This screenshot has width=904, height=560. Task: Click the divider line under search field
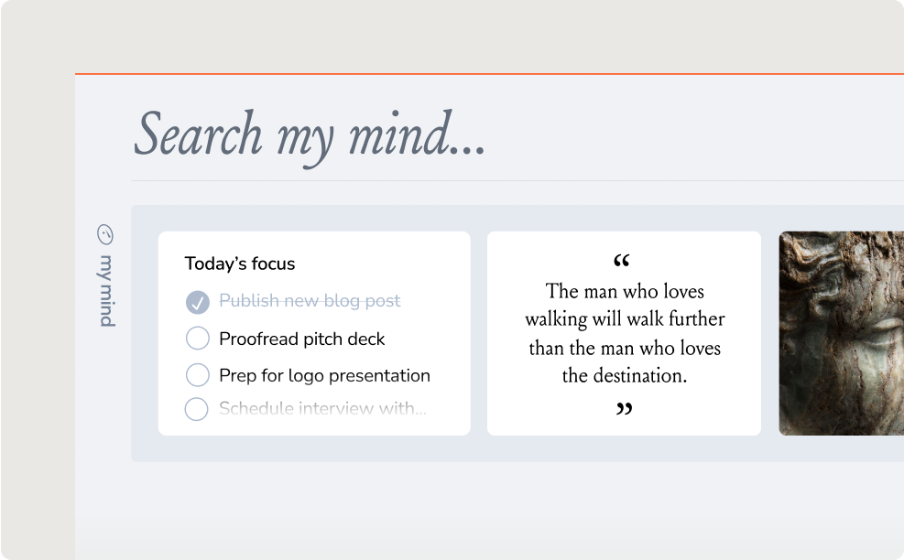(513, 181)
